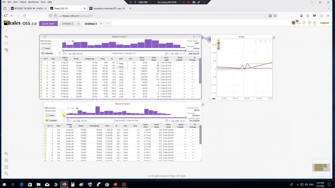Viewport: 335px width, 188px height.
Task: Open Windows Start menu
Action: pos(4,184)
